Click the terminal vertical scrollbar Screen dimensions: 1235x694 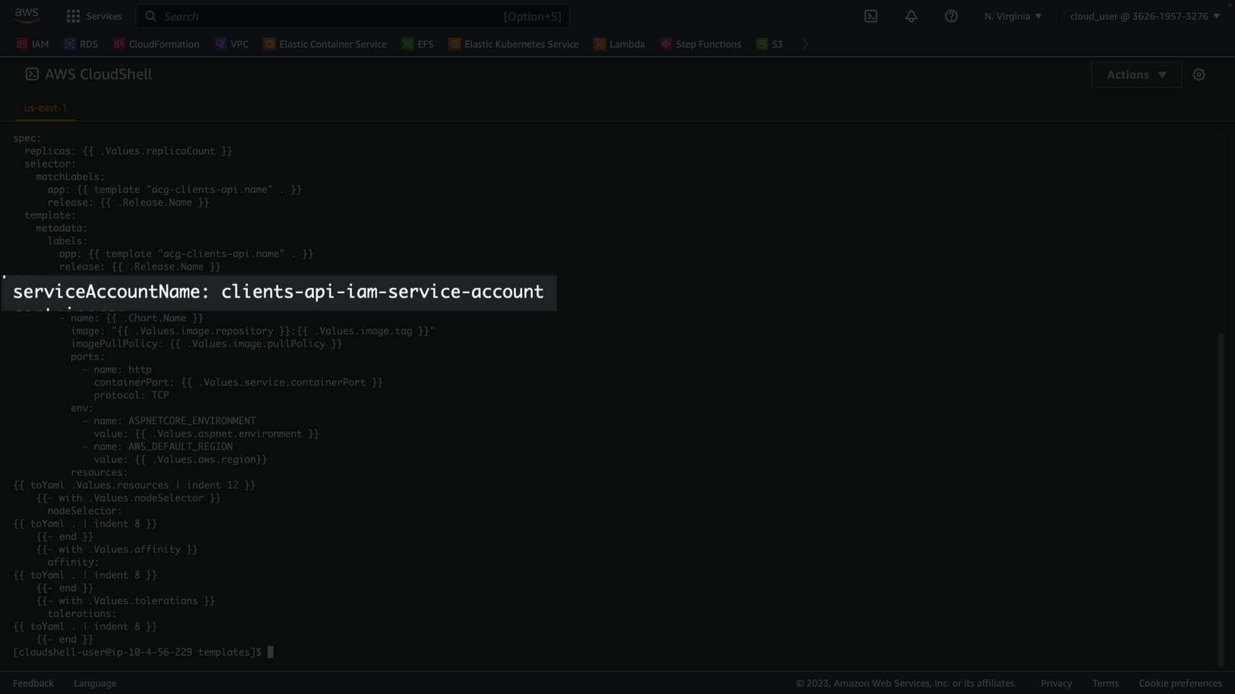1220,500
